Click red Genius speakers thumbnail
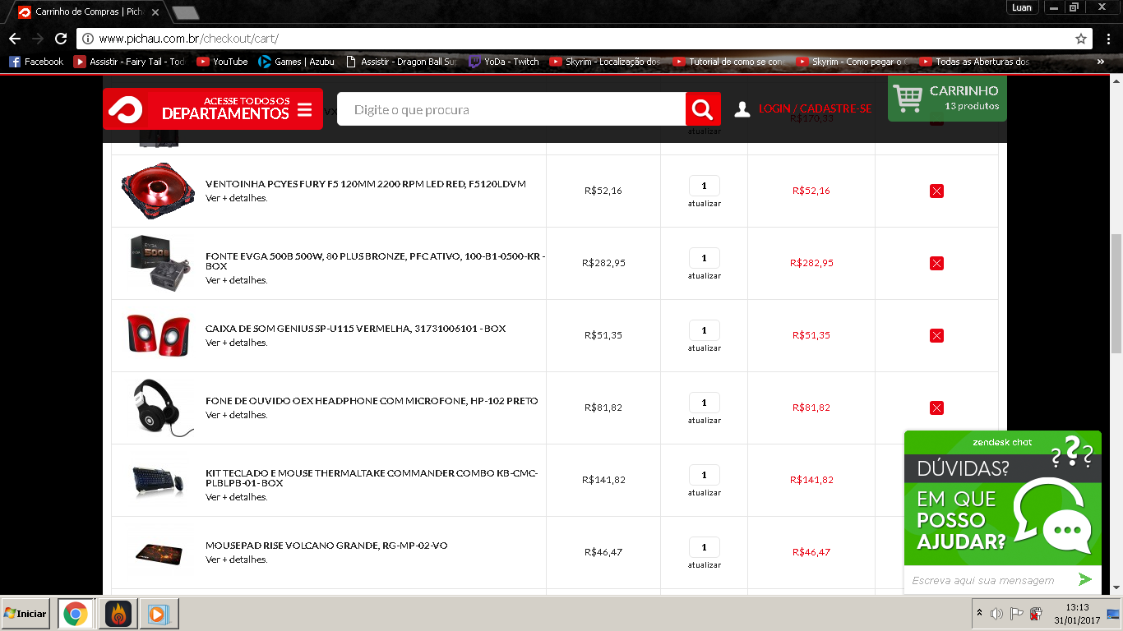 coord(159,334)
